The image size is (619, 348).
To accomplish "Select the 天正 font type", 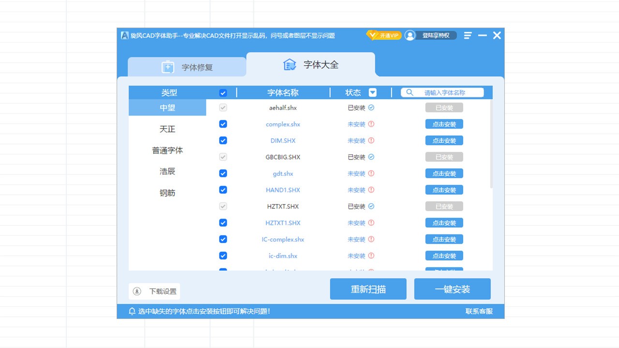I will 167,129.
